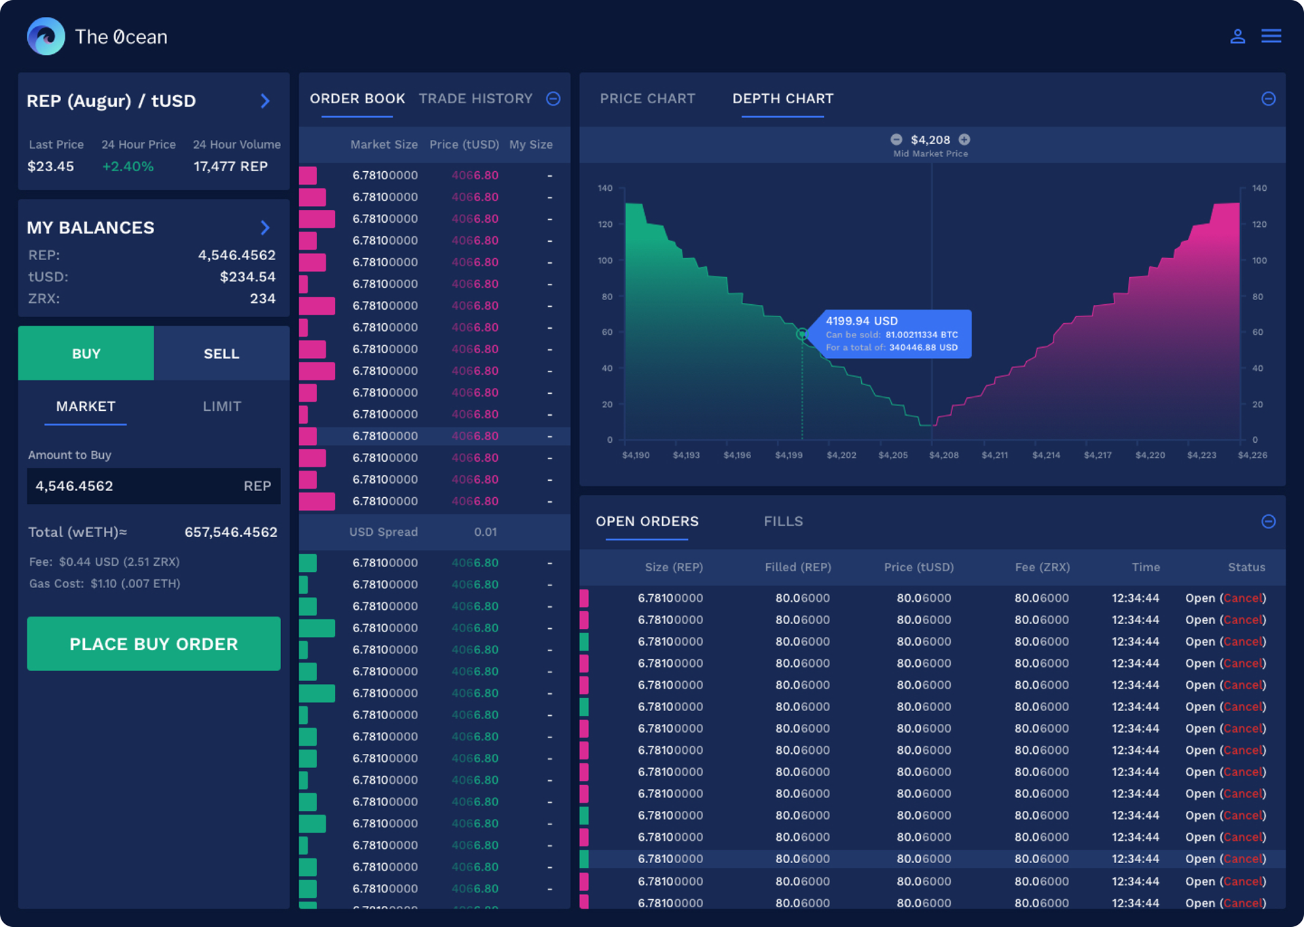Click the Time column header
Image resolution: width=1304 pixels, height=927 pixels.
pyautogui.click(x=1146, y=567)
